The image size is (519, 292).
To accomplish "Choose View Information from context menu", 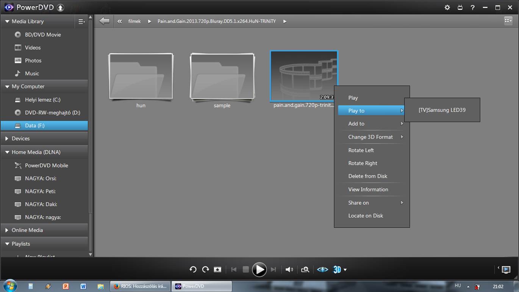I will coord(368,189).
